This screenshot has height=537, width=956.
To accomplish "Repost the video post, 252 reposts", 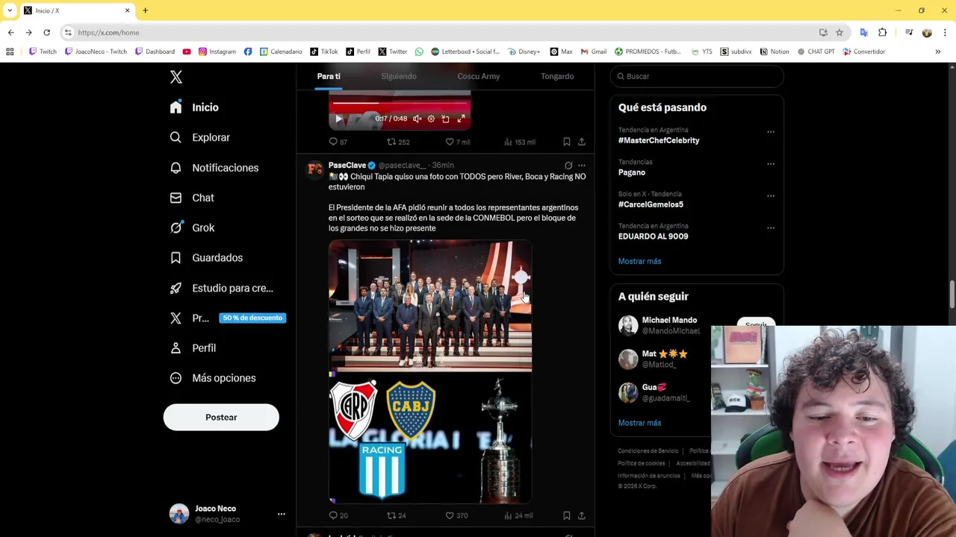I will (397, 142).
